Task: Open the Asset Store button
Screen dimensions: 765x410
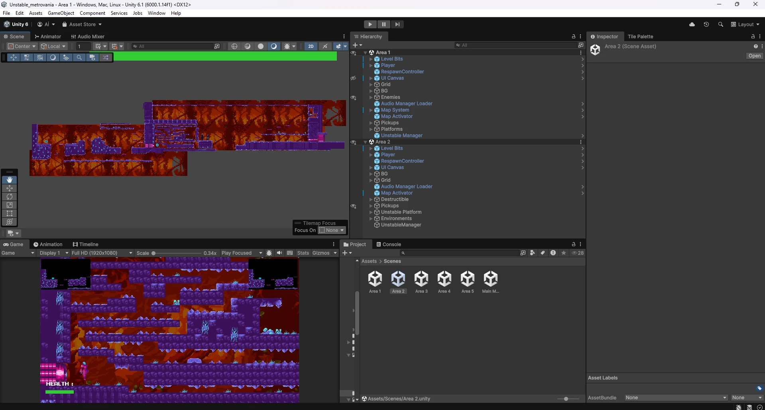Action: pyautogui.click(x=82, y=24)
